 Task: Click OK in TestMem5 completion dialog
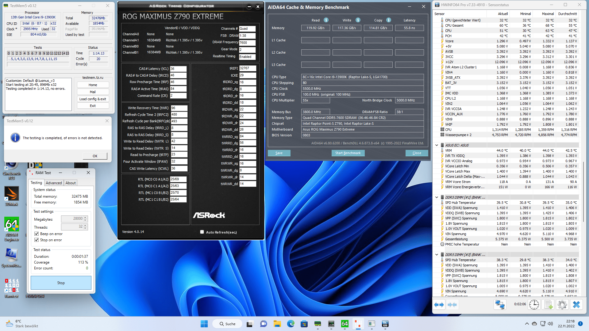point(95,156)
